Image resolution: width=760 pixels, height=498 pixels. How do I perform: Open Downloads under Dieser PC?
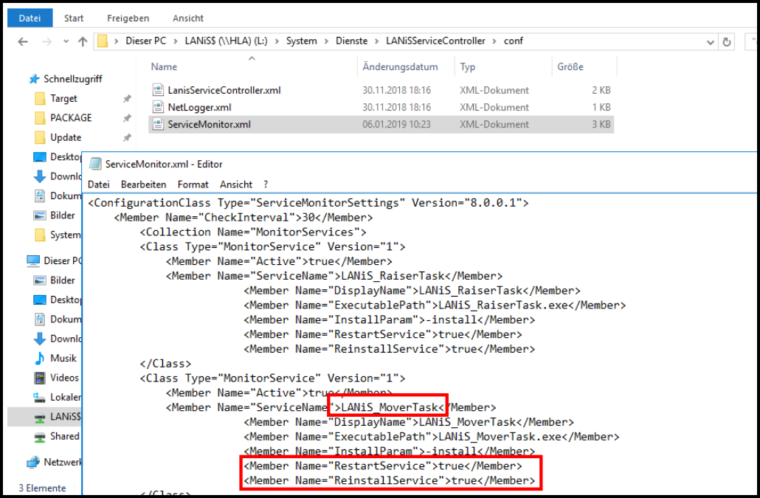[x=57, y=339]
